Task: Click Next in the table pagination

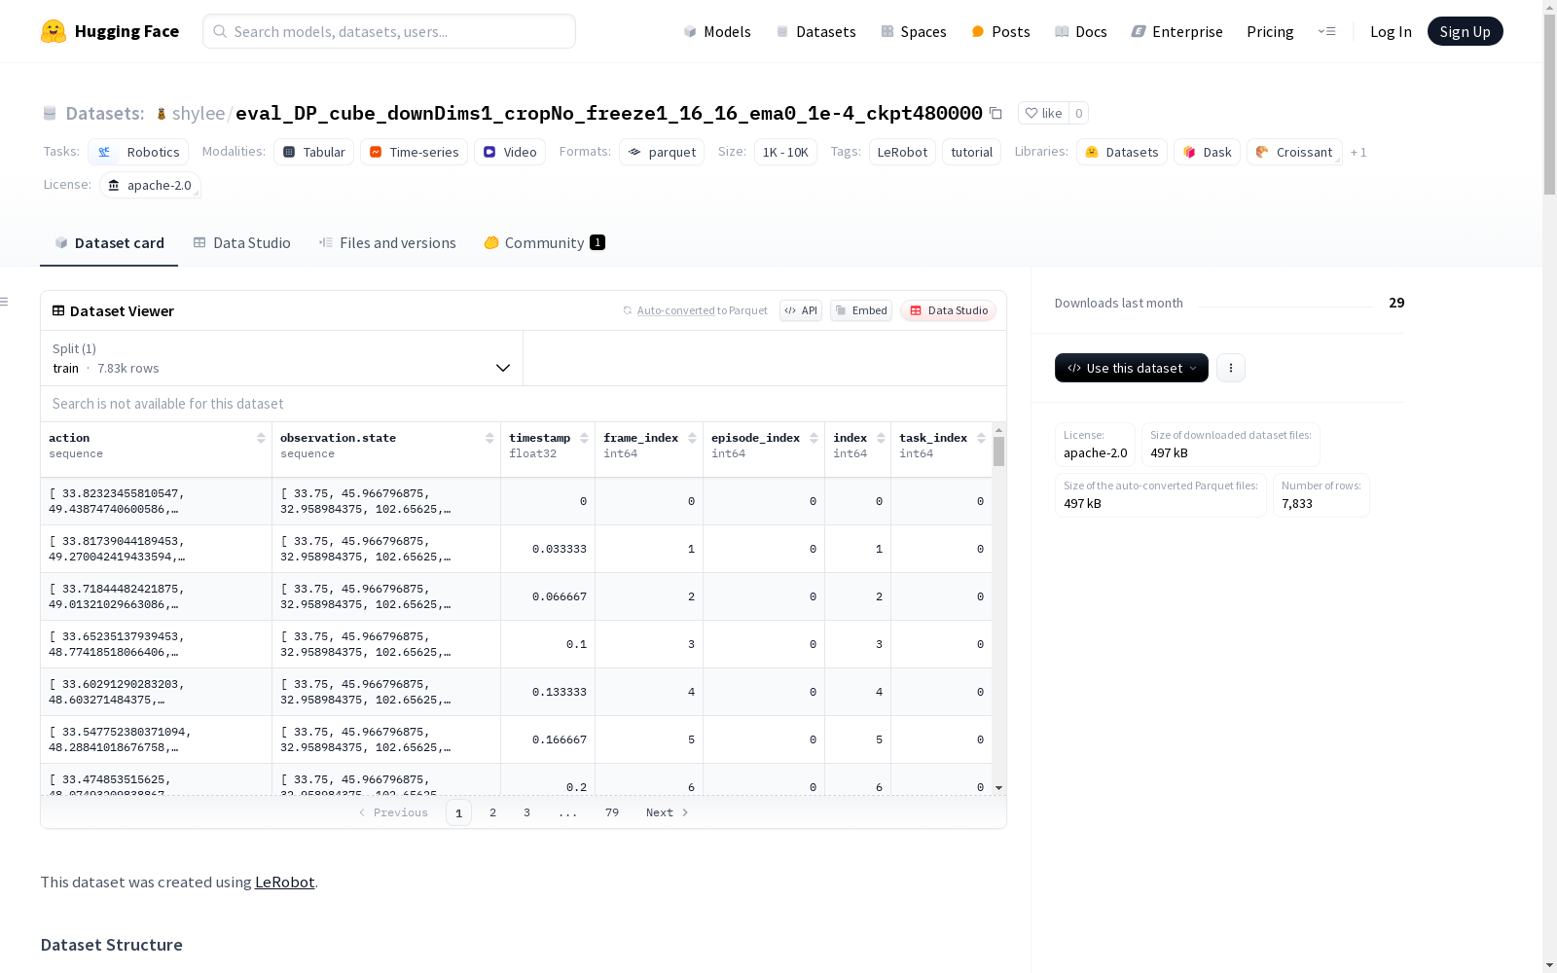Action: point(668,812)
